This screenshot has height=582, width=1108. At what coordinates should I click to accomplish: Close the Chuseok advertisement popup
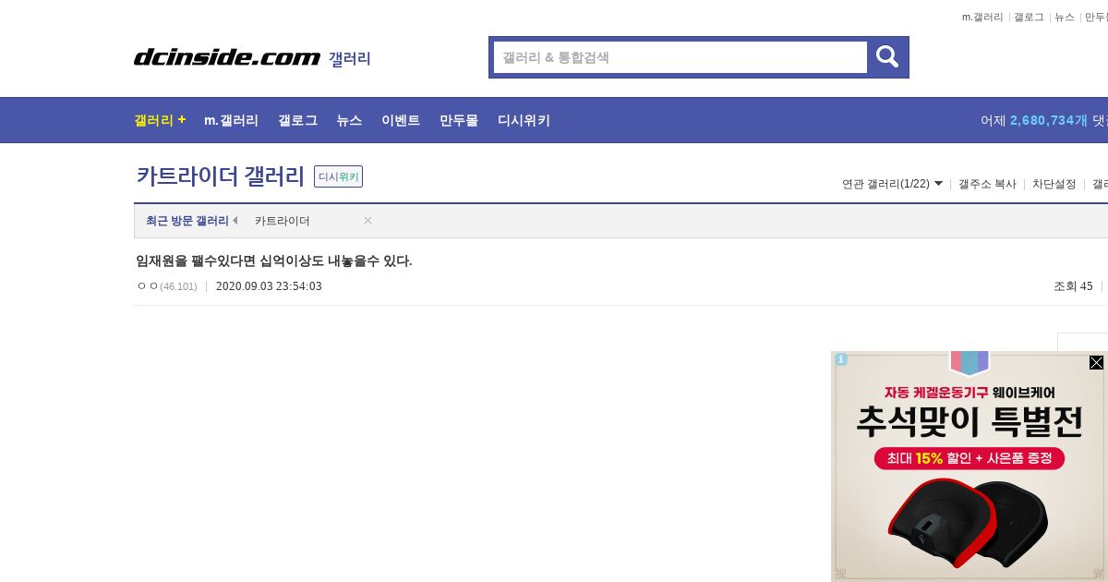[1096, 362]
